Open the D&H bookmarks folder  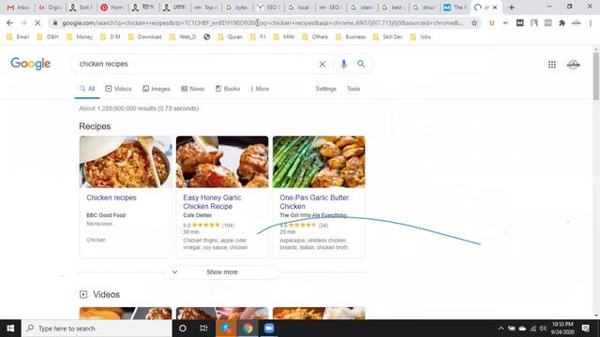click(48, 37)
